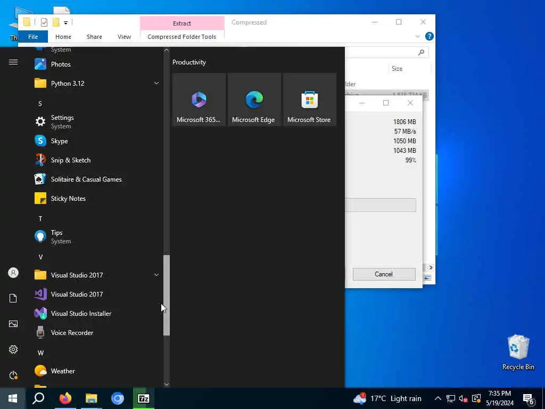Click the app list scrollbar thumb
The height and width of the screenshot is (409, 545).
pyautogui.click(x=167, y=295)
